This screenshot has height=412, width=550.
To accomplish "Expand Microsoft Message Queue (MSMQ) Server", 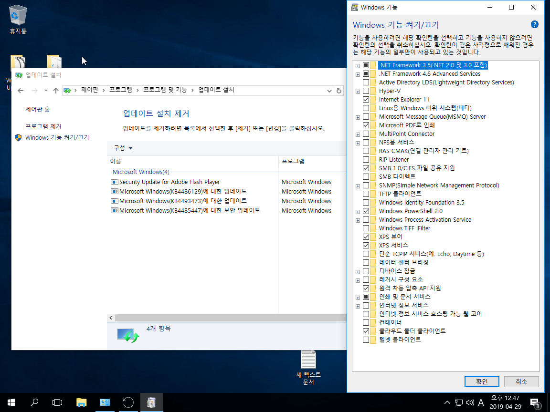I will coord(358,117).
